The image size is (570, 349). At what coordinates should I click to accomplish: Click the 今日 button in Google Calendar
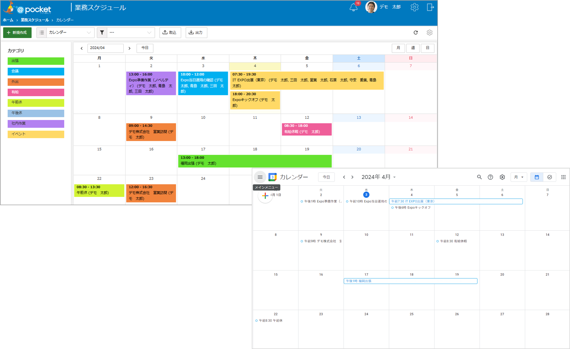[326, 177]
